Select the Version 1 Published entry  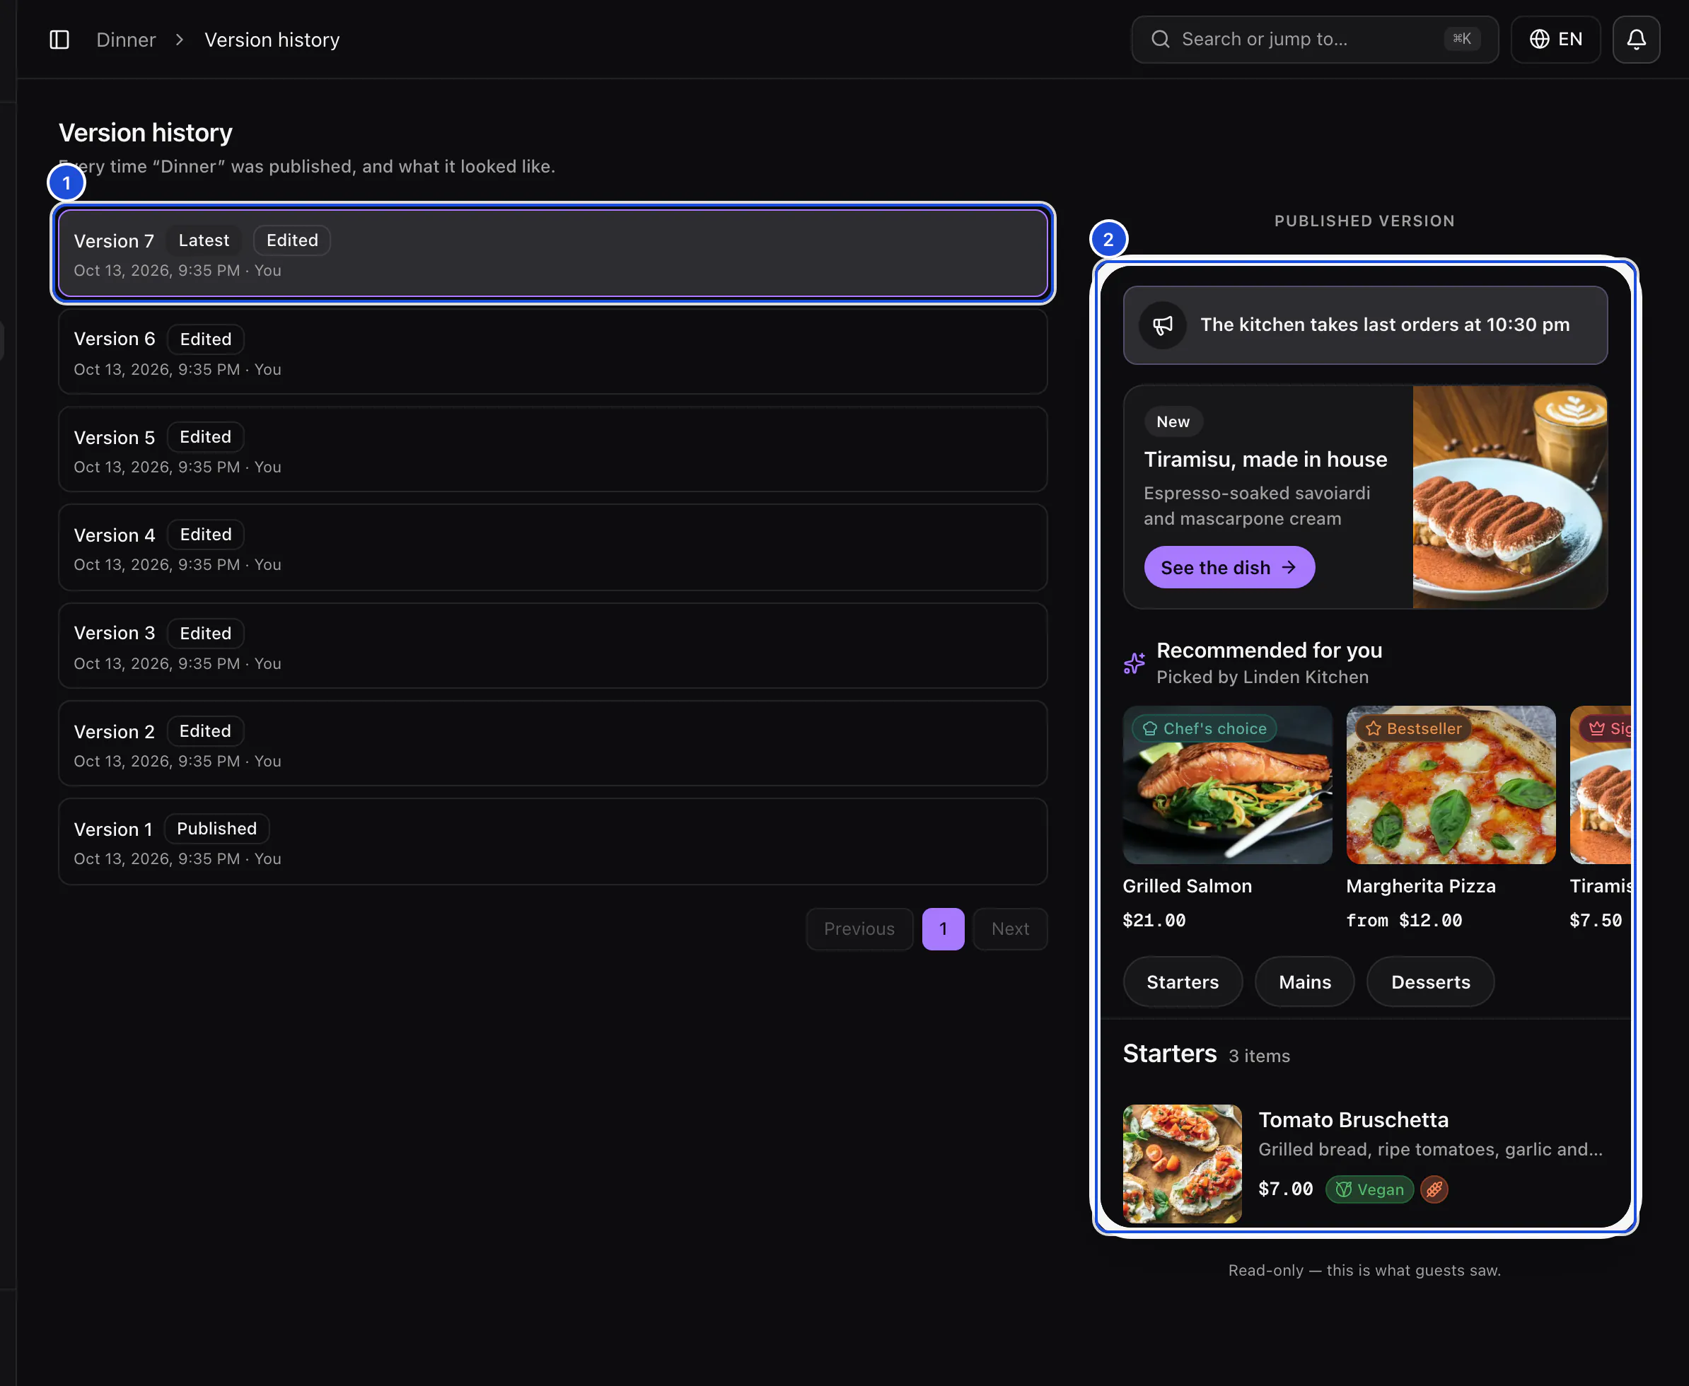(x=552, y=841)
